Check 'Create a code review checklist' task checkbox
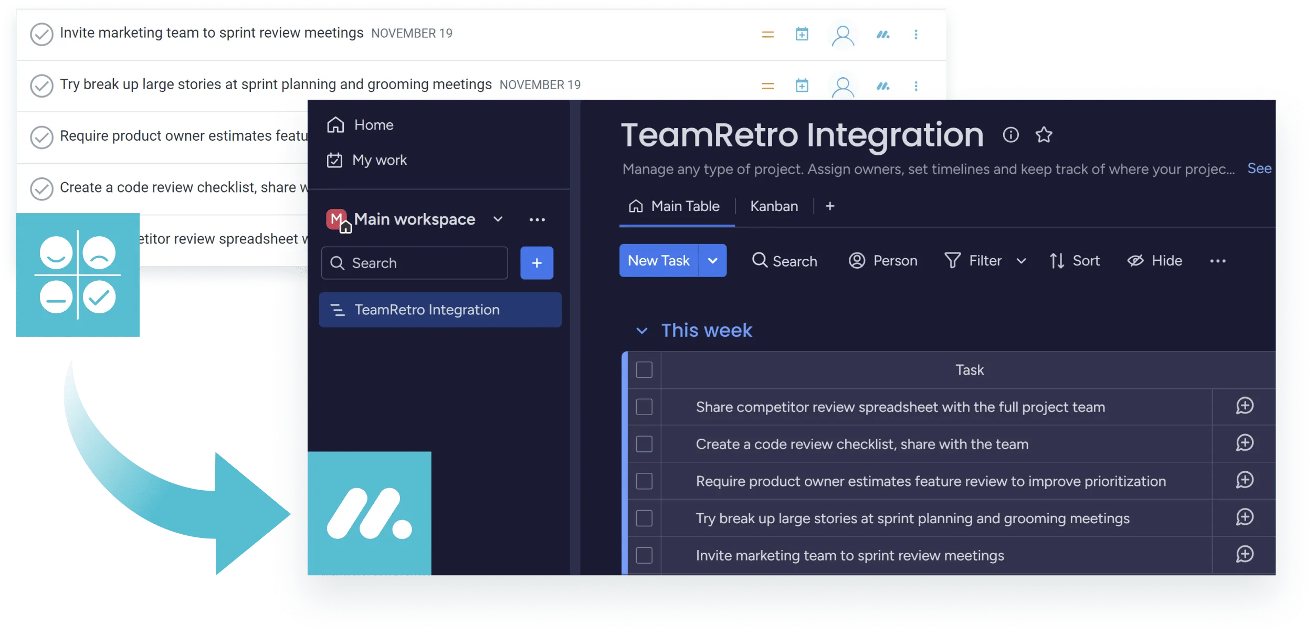 coord(644,444)
